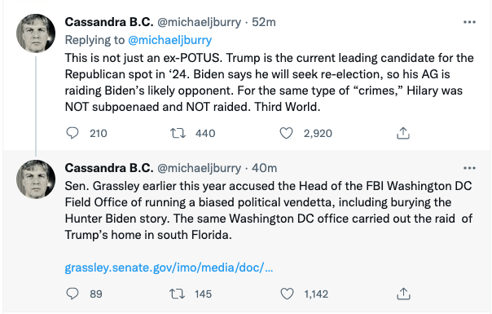Open the profile picture on the first tweet
This screenshot has width=492, height=314.
tap(36, 33)
